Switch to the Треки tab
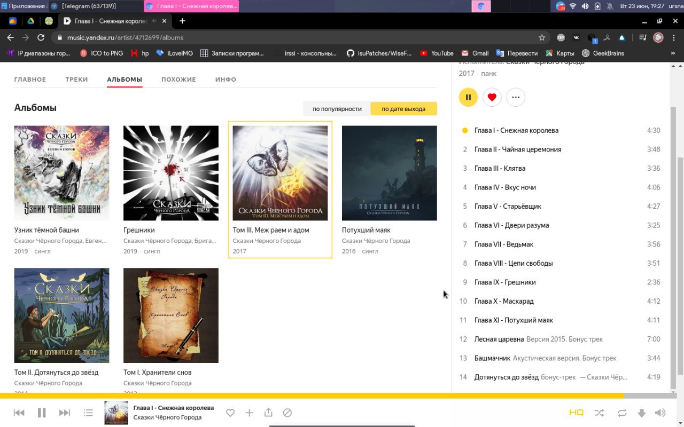The image size is (684, 427). [76, 80]
